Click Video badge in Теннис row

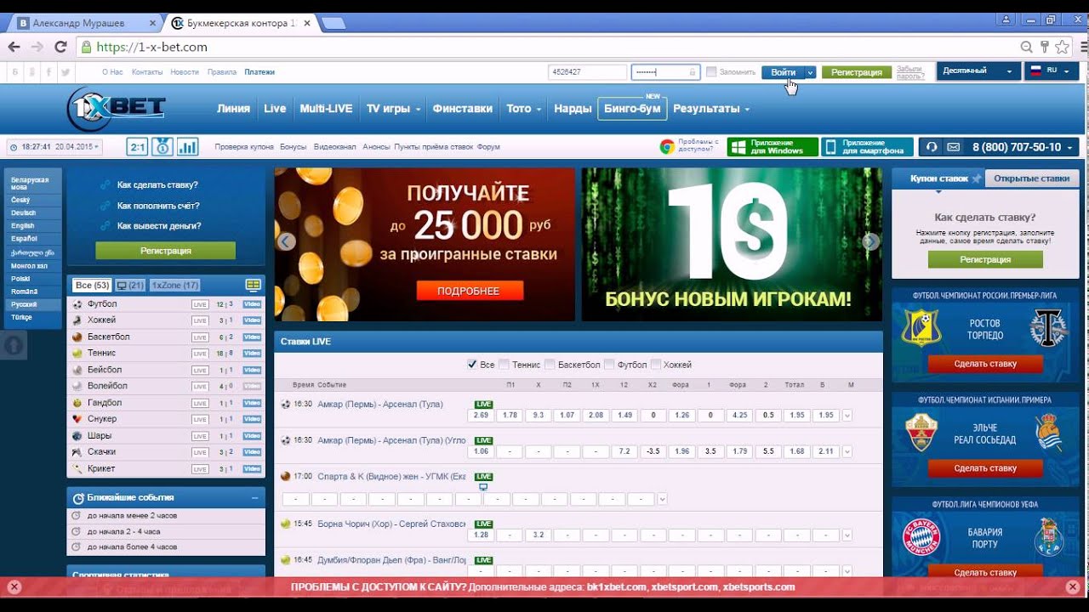click(252, 354)
